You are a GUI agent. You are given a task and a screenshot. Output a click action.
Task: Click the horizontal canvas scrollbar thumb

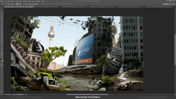tap(87, 95)
